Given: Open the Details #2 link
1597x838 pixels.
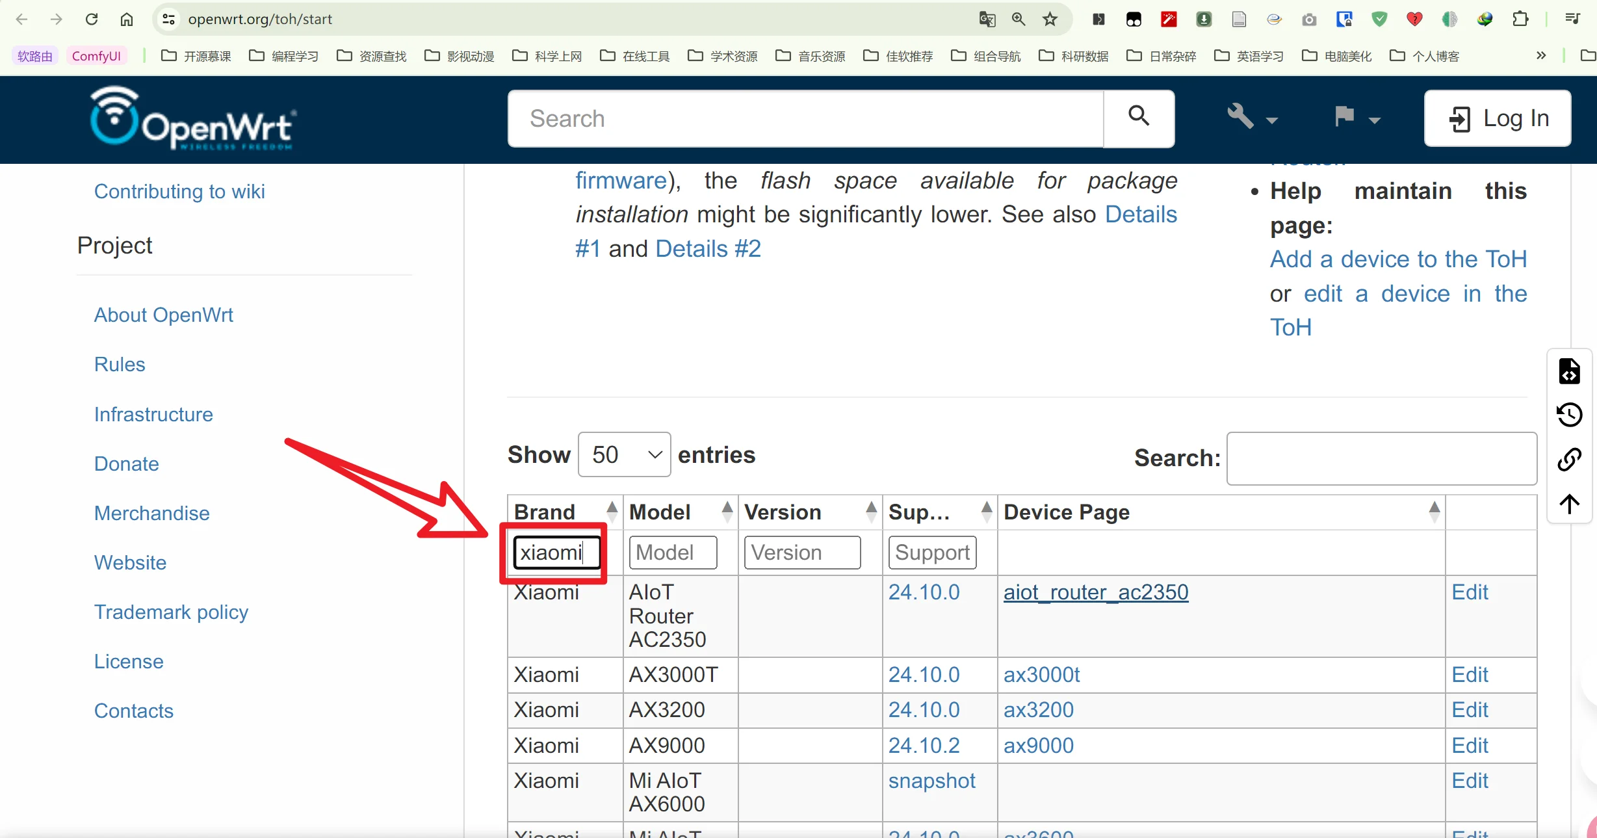Looking at the screenshot, I should click(708, 248).
